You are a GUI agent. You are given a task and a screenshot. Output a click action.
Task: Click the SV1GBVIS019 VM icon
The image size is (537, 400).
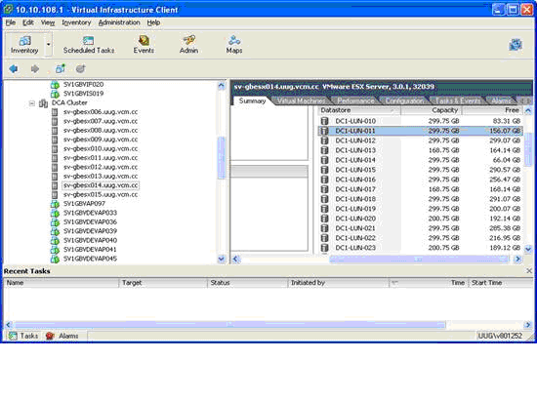pyautogui.click(x=55, y=94)
